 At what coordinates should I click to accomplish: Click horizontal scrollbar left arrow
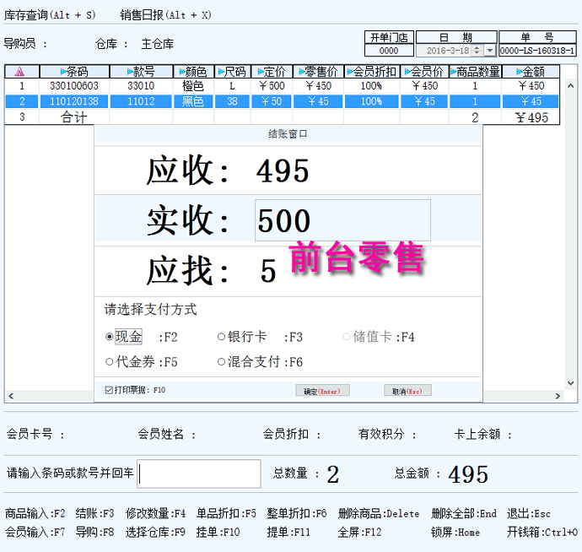[x=11, y=396]
